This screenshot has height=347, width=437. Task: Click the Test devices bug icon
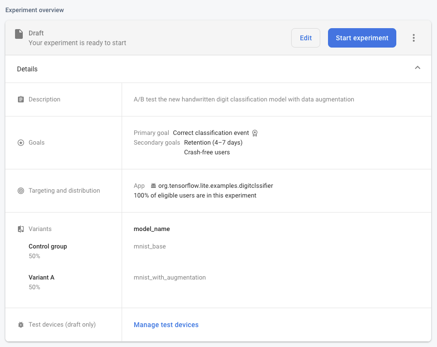[x=21, y=325]
